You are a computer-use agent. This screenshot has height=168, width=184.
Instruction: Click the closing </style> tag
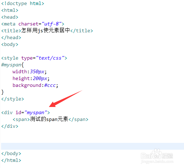click(x=13, y=99)
